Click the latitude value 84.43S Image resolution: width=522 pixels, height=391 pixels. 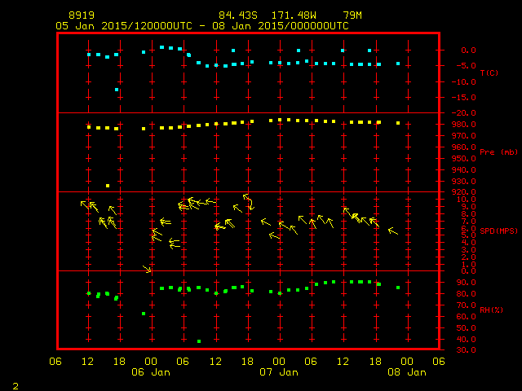(x=235, y=15)
